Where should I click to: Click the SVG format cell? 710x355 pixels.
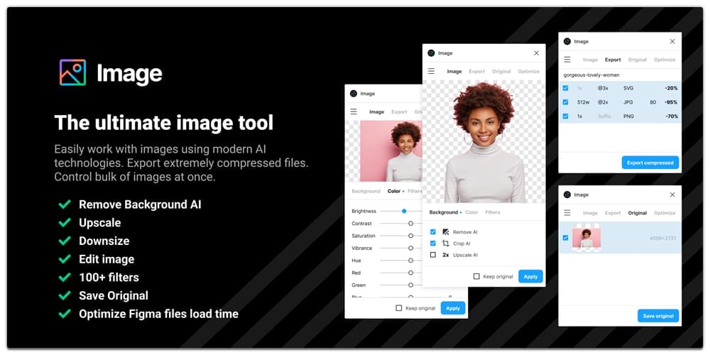click(x=628, y=88)
